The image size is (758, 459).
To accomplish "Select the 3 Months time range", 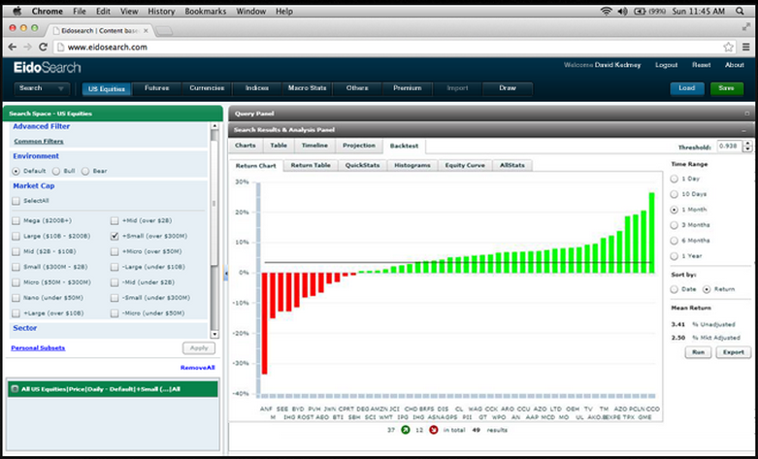I will point(676,224).
